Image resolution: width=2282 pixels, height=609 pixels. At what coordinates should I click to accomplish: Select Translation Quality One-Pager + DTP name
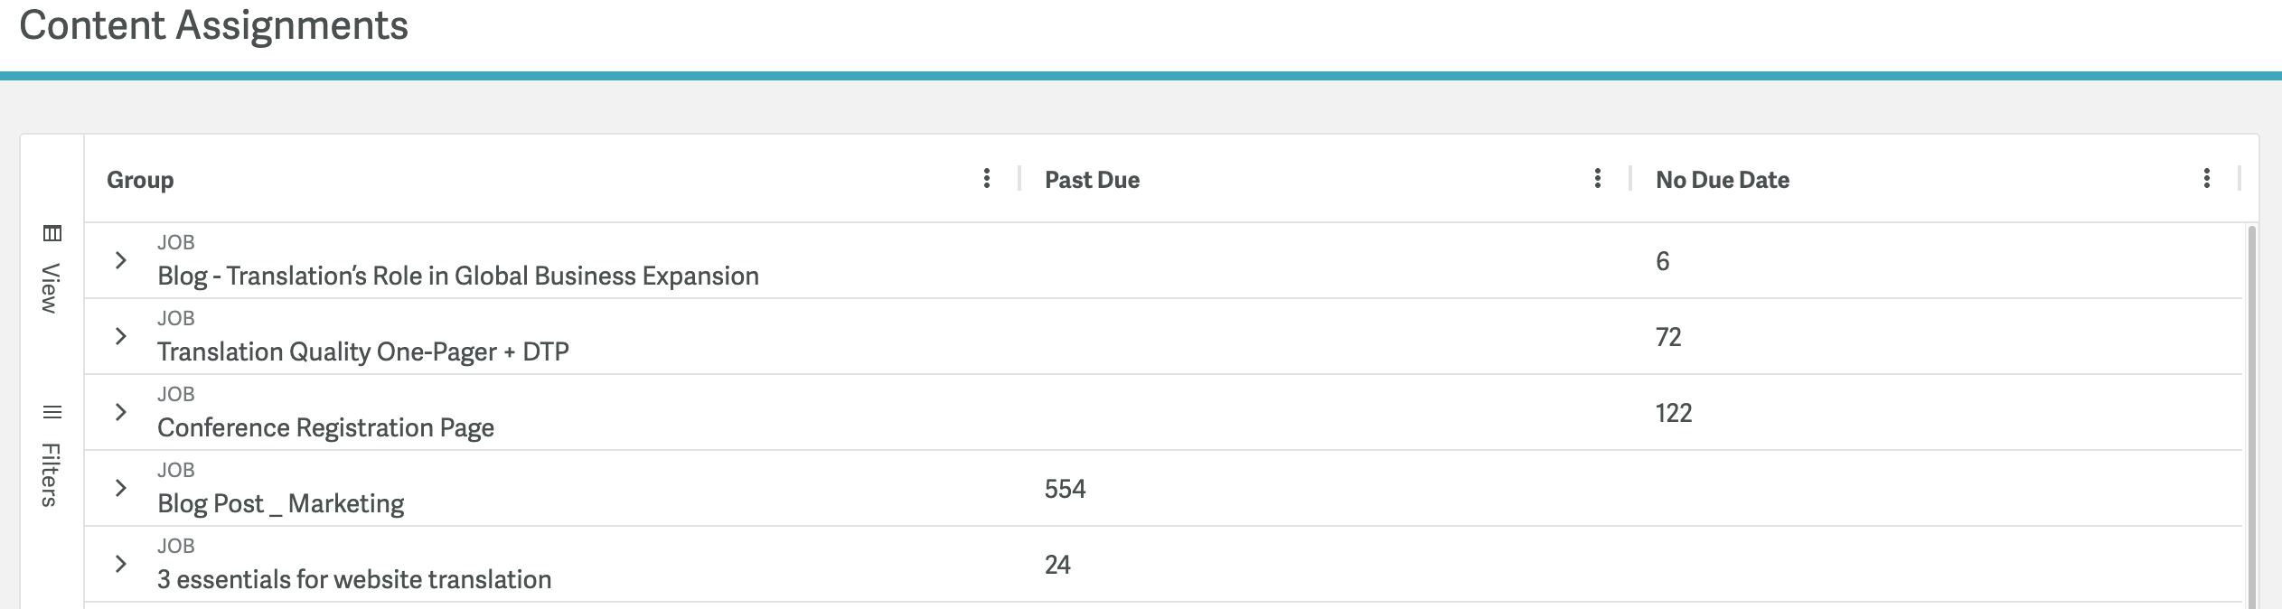(363, 351)
